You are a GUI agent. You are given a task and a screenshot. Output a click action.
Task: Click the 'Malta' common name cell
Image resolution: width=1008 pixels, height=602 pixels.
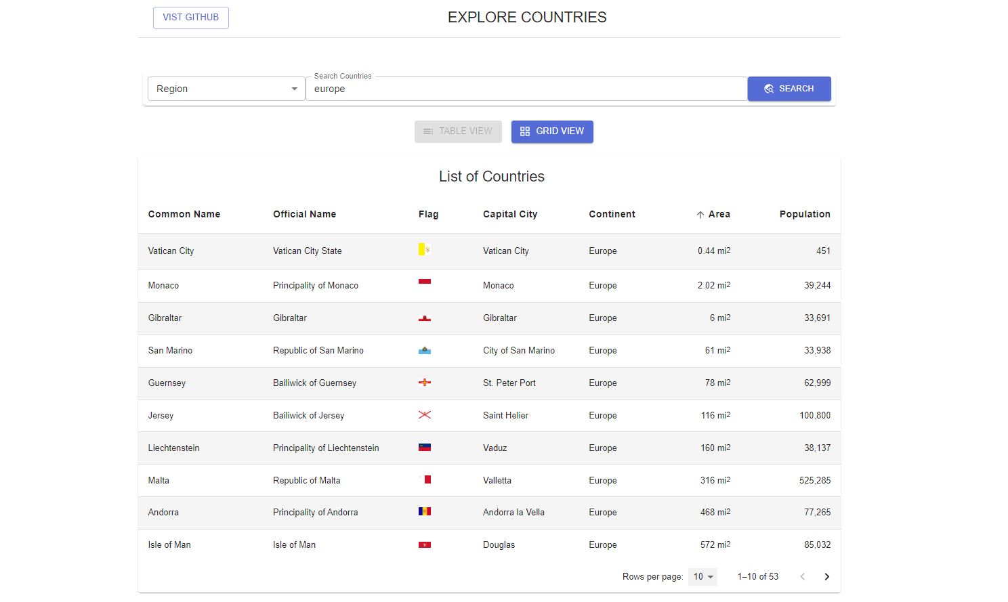(159, 480)
